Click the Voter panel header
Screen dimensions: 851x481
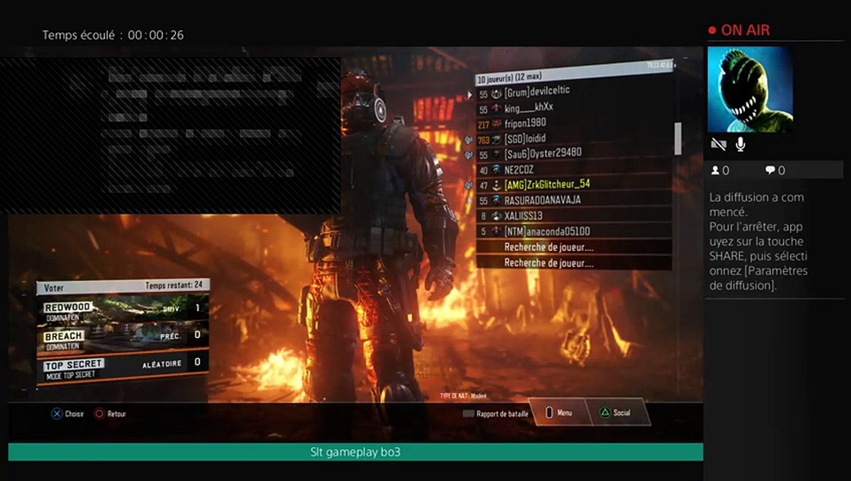tap(122, 287)
